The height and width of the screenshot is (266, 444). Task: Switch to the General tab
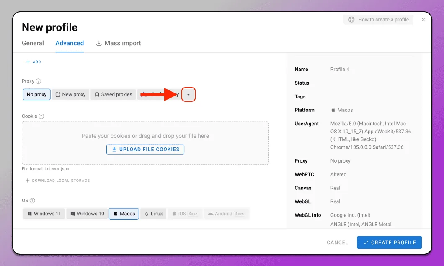[33, 43]
